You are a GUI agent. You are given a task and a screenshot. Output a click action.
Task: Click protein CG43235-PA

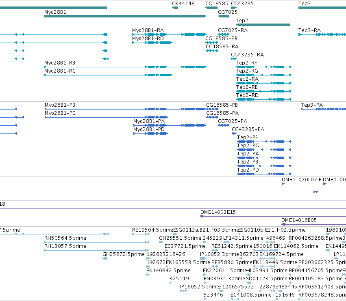(234, 133)
